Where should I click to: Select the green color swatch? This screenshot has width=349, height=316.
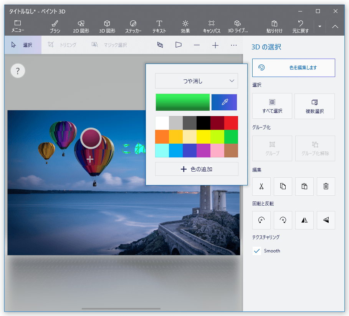(231, 137)
